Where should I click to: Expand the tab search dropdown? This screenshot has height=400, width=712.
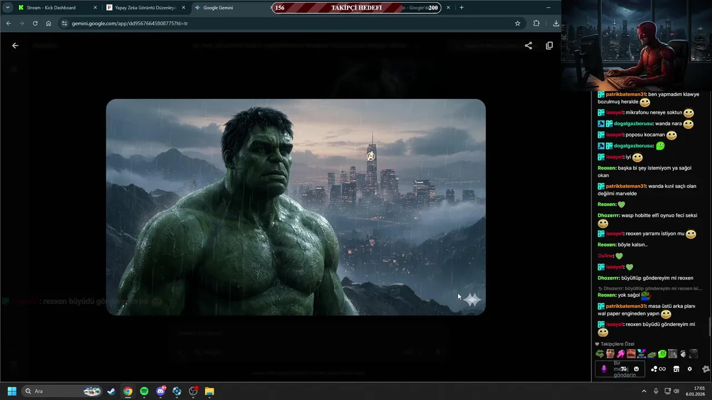7,8
